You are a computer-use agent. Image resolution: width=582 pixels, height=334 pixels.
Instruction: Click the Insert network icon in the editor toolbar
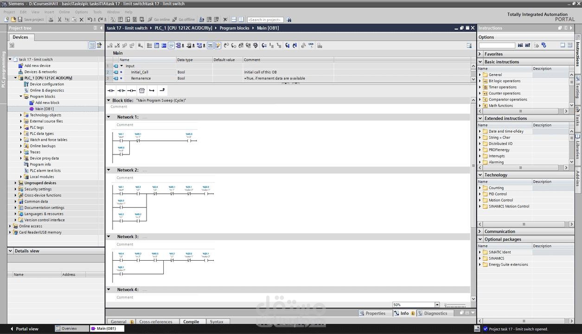pyautogui.click(x=110, y=45)
